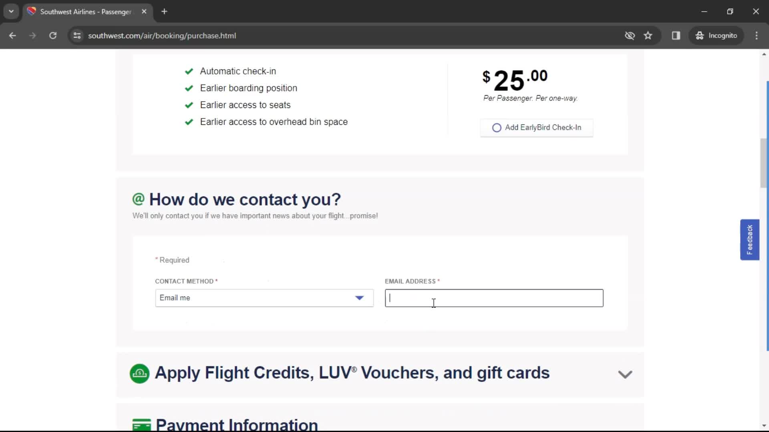Click the browser address bar URL
The width and height of the screenshot is (769, 432).
[x=163, y=35]
